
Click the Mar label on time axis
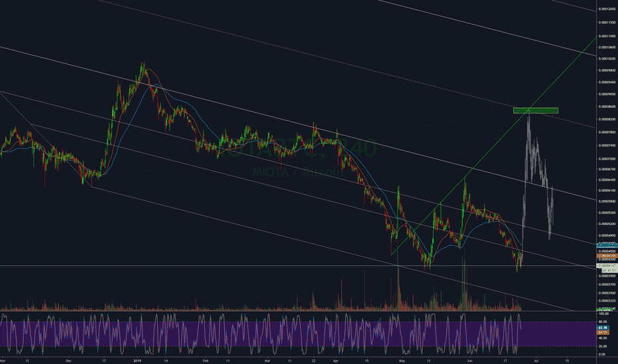267,360
